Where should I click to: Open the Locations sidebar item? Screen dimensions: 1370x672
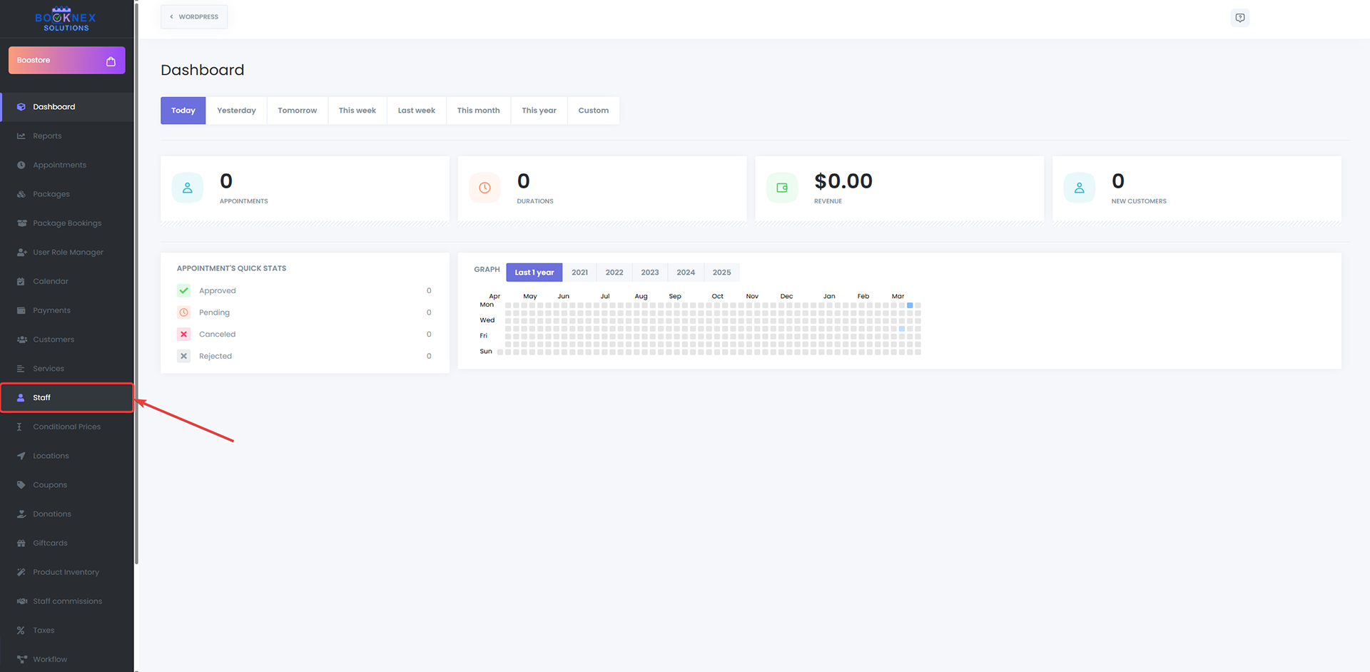coord(51,456)
